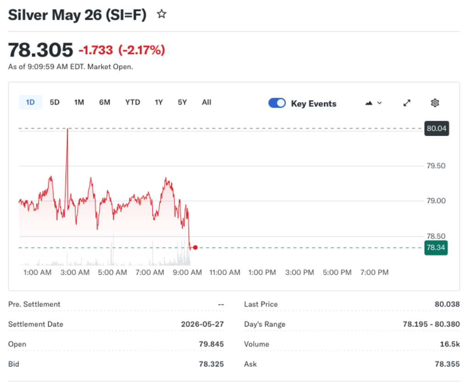Click the star to favorite SI=F
The width and height of the screenshot is (470, 389).
(162, 14)
